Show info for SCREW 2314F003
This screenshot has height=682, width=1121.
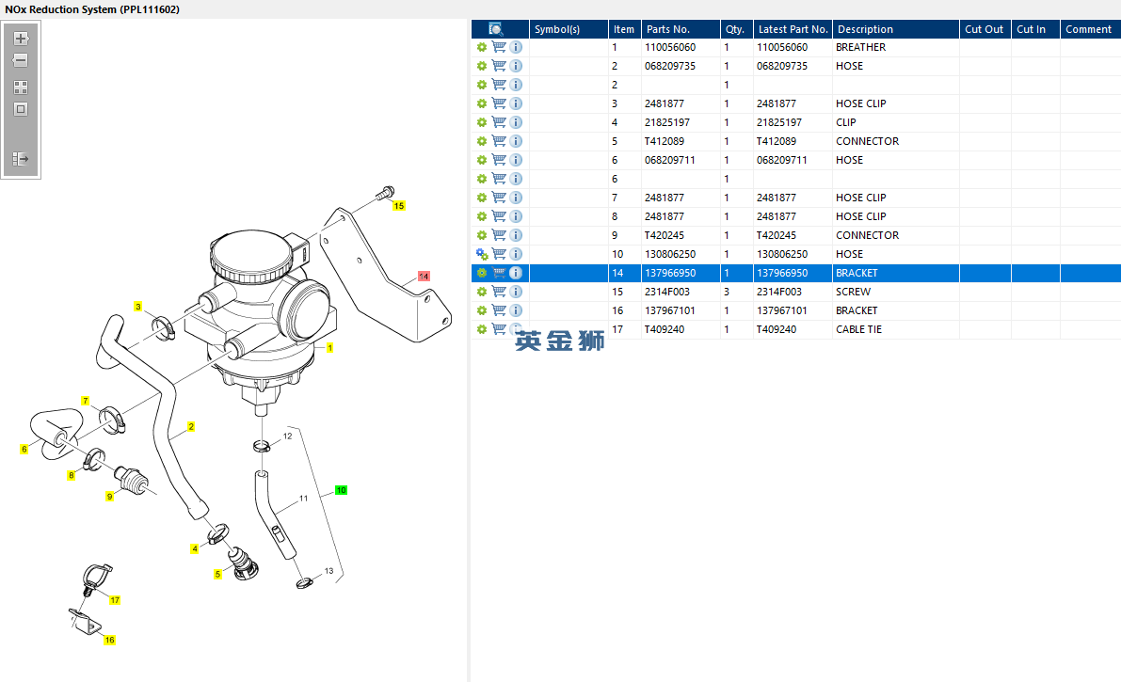click(x=516, y=292)
